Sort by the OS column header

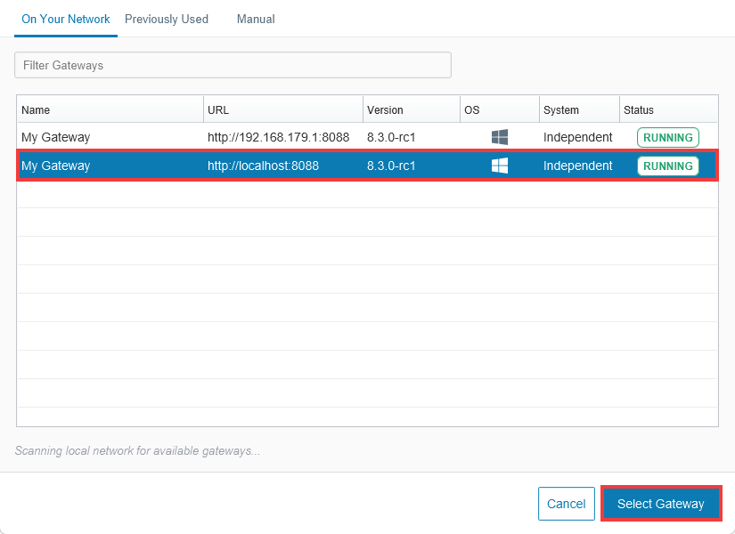pos(500,109)
